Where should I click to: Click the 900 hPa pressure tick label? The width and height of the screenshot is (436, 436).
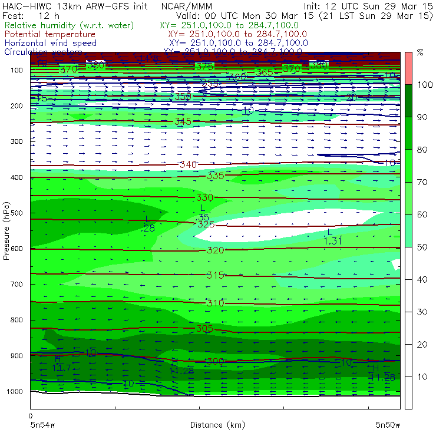click(x=16, y=356)
